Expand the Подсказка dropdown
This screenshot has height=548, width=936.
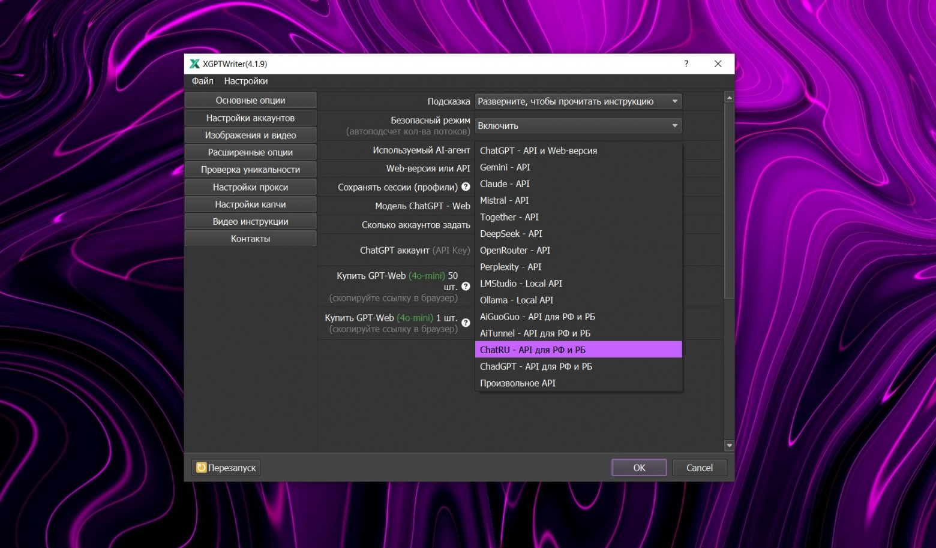(x=578, y=101)
